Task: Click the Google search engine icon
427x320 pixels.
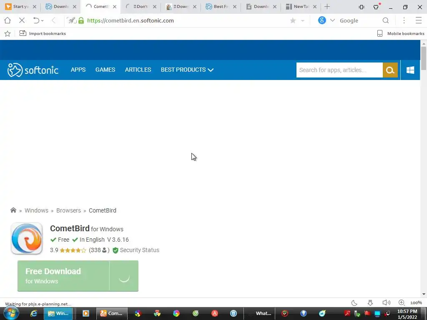Action: coord(322,20)
